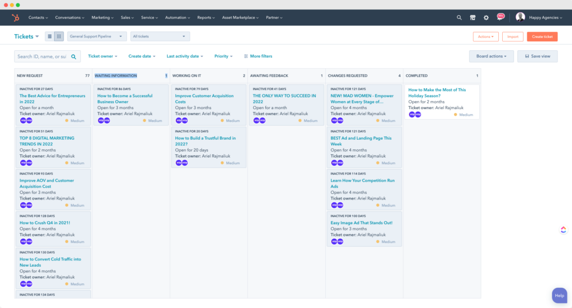572x308 pixels.
Task: Open the marketplace store icon
Action: pos(473,17)
